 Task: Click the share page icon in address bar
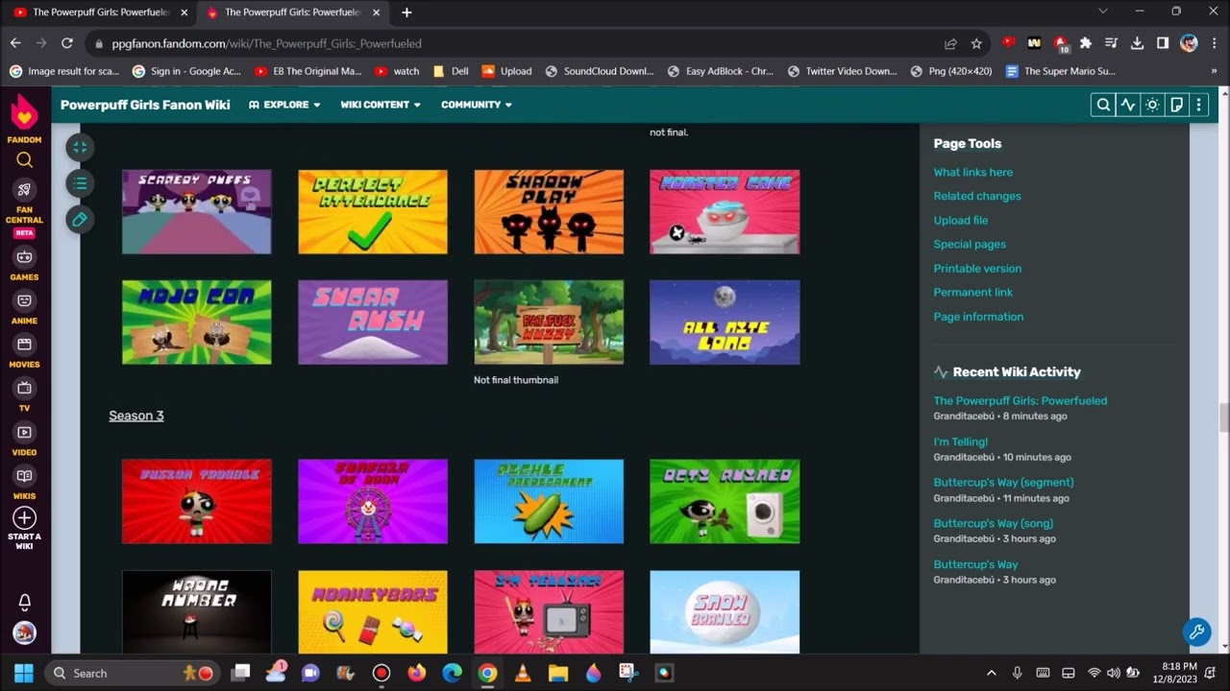[x=950, y=43]
